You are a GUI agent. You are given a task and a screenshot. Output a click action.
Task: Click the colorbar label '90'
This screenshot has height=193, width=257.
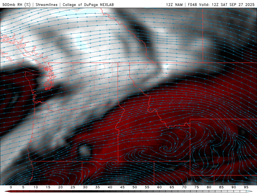coord(234,187)
